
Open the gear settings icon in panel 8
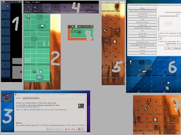[92, 26]
